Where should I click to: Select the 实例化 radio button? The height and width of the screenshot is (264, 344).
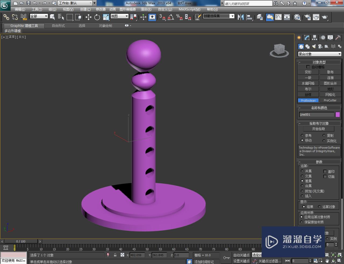324,141
